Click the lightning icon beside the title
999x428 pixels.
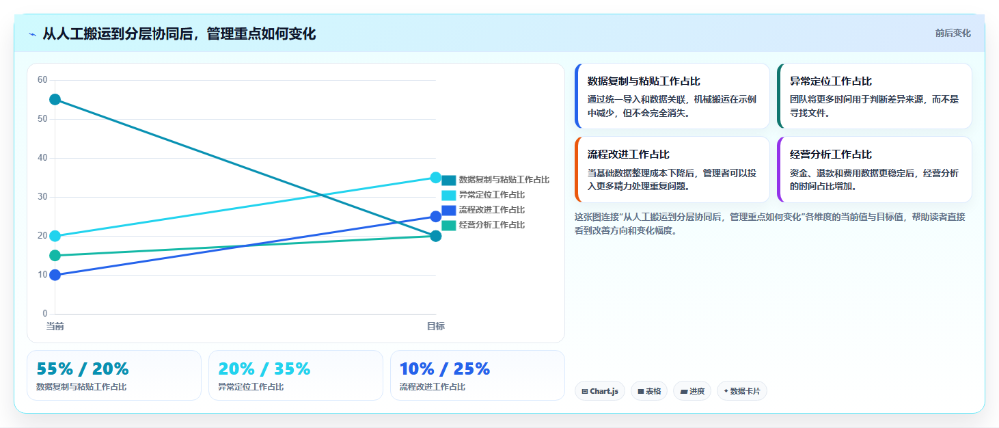[x=32, y=34]
